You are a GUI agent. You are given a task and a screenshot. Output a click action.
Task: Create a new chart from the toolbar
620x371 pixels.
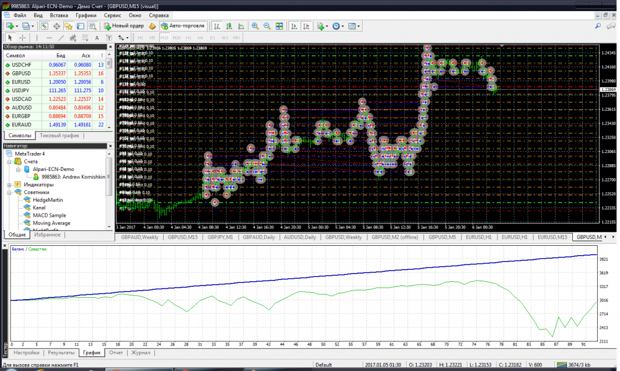(10, 26)
